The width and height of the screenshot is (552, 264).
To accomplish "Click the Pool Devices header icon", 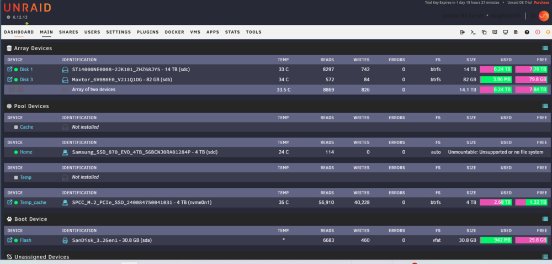I will point(9,106).
